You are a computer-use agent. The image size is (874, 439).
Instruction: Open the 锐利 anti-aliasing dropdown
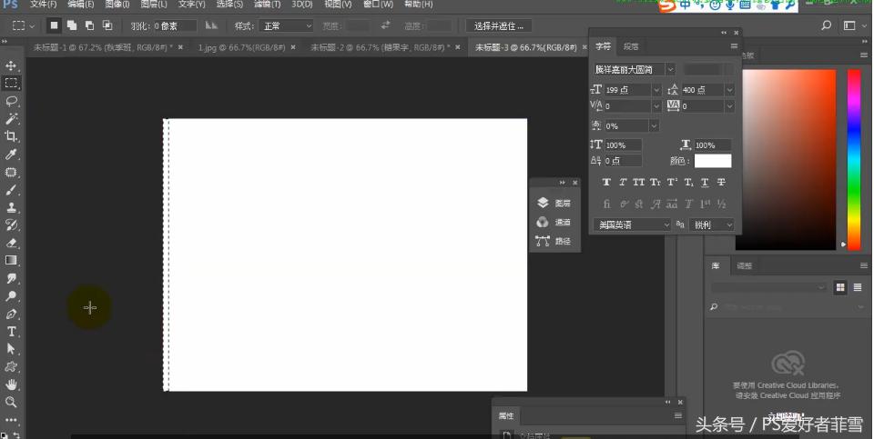click(x=712, y=224)
